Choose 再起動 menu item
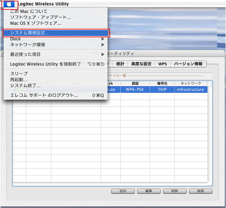226x208 pixels. click(55, 79)
